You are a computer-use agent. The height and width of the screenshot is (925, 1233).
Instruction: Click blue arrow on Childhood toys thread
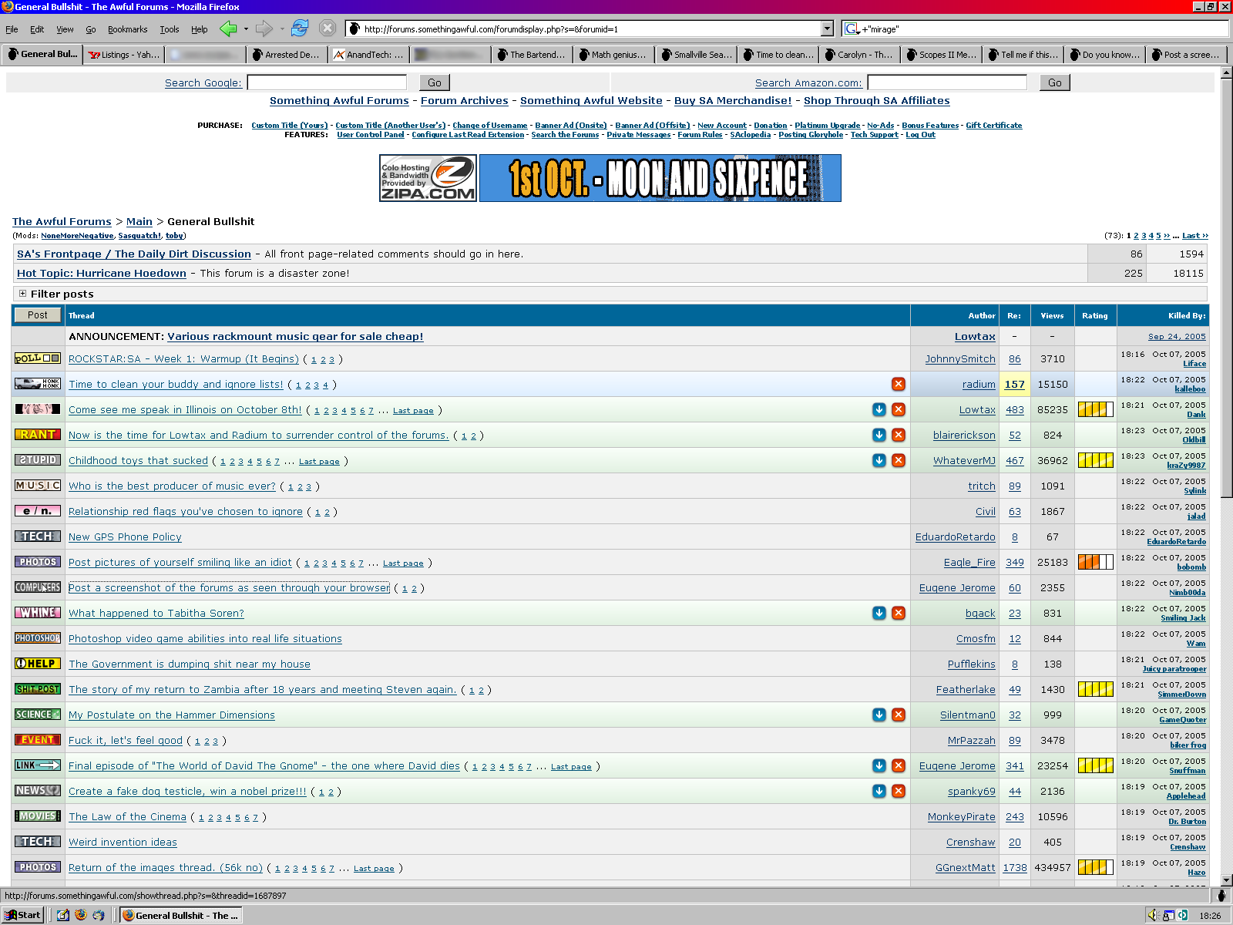coord(879,460)
